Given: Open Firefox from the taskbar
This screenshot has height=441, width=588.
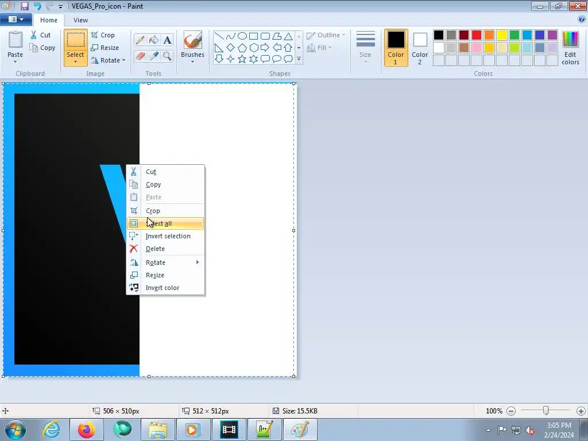Looking at the screenshot, I should pyautogui.click(x=87, y=430).
